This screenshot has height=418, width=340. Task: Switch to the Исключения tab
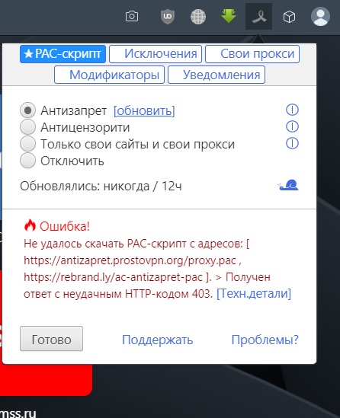[156, 54]
